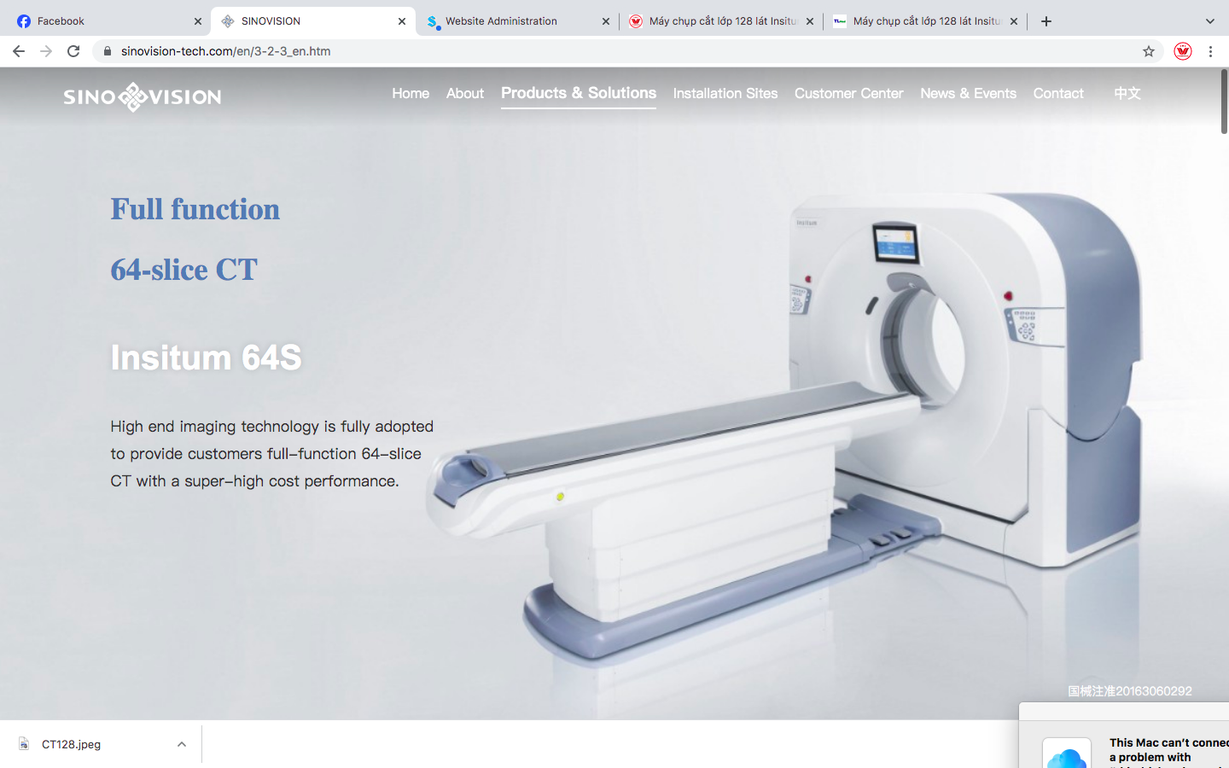The width and height of the screenshot is (1229, 768).
Task: Open Customer Center page
Action: (848, 93)
